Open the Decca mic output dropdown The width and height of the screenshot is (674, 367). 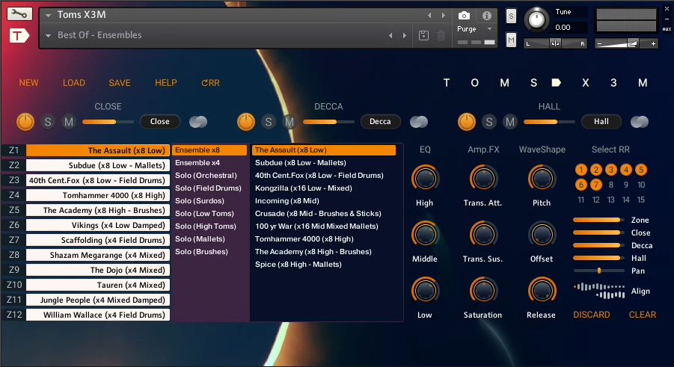380,121
